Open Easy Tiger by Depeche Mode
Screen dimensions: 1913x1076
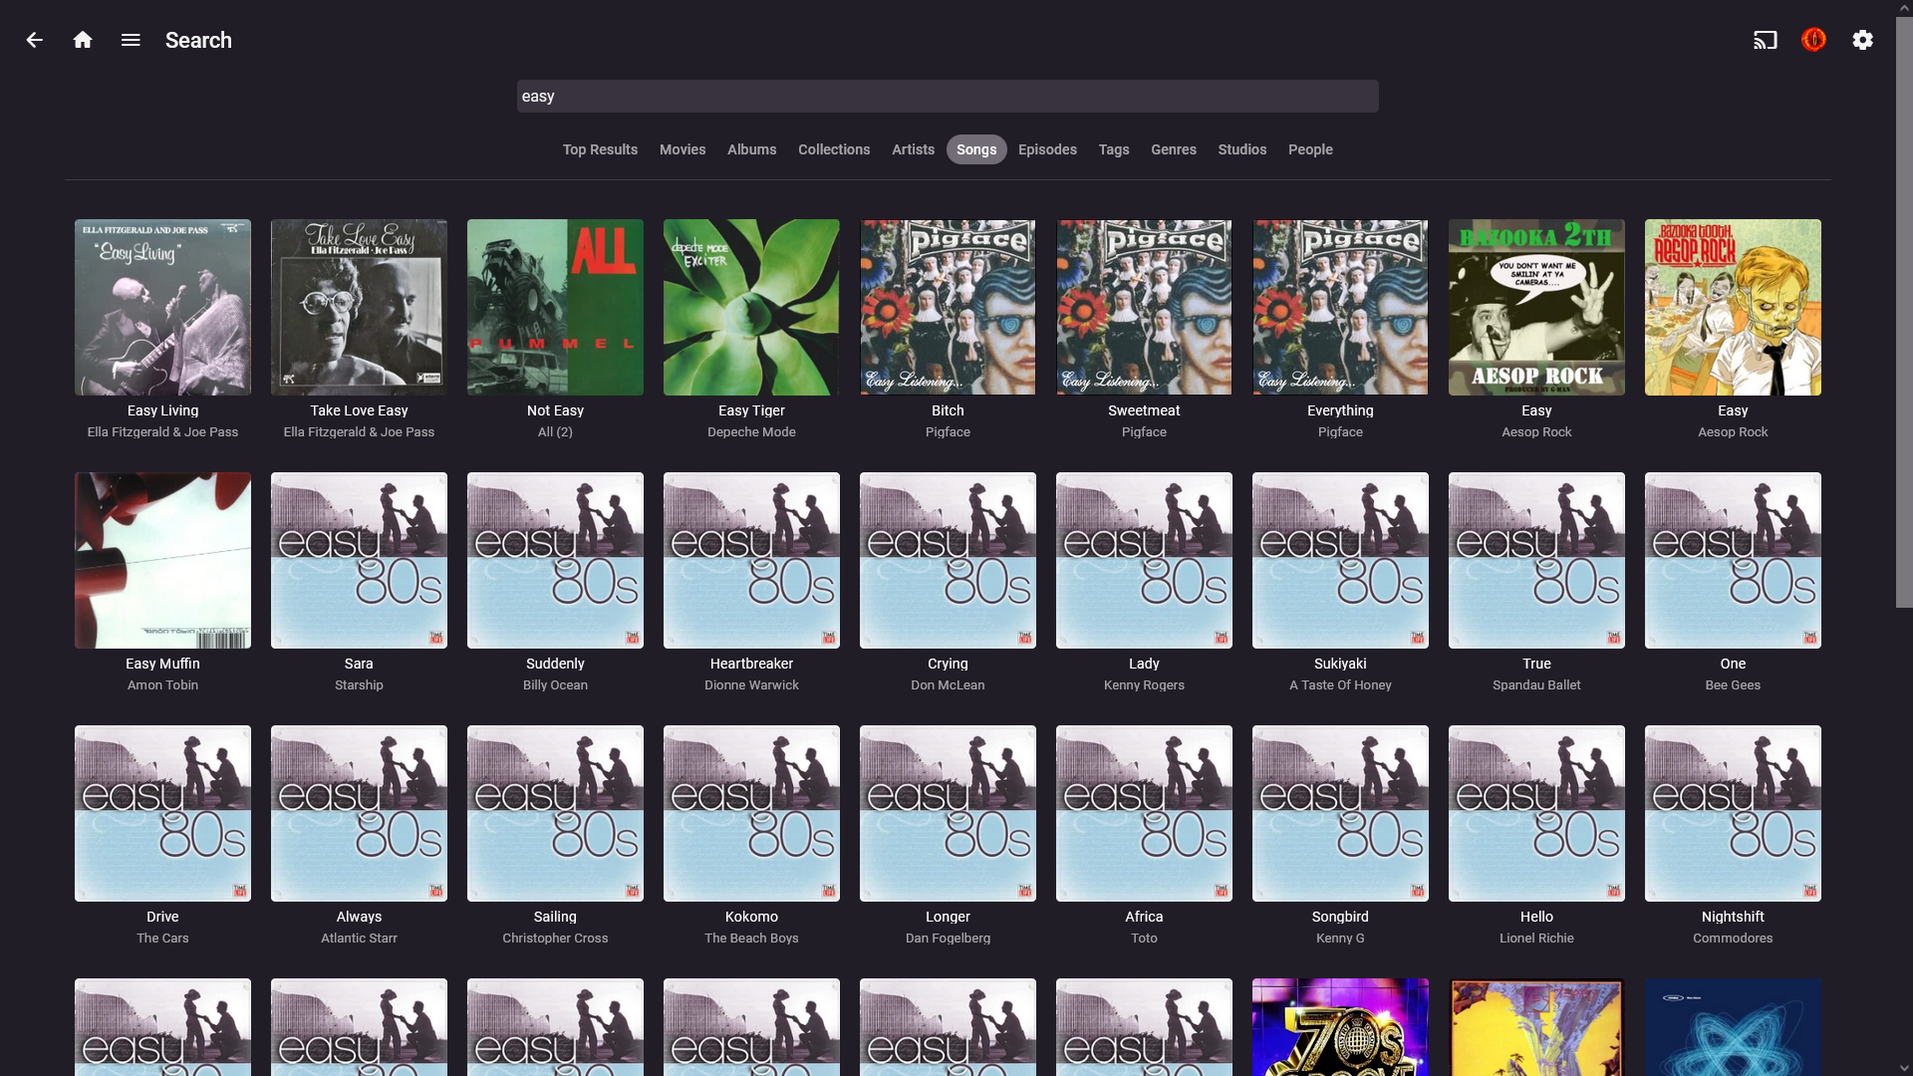click(x=751, y=307)
